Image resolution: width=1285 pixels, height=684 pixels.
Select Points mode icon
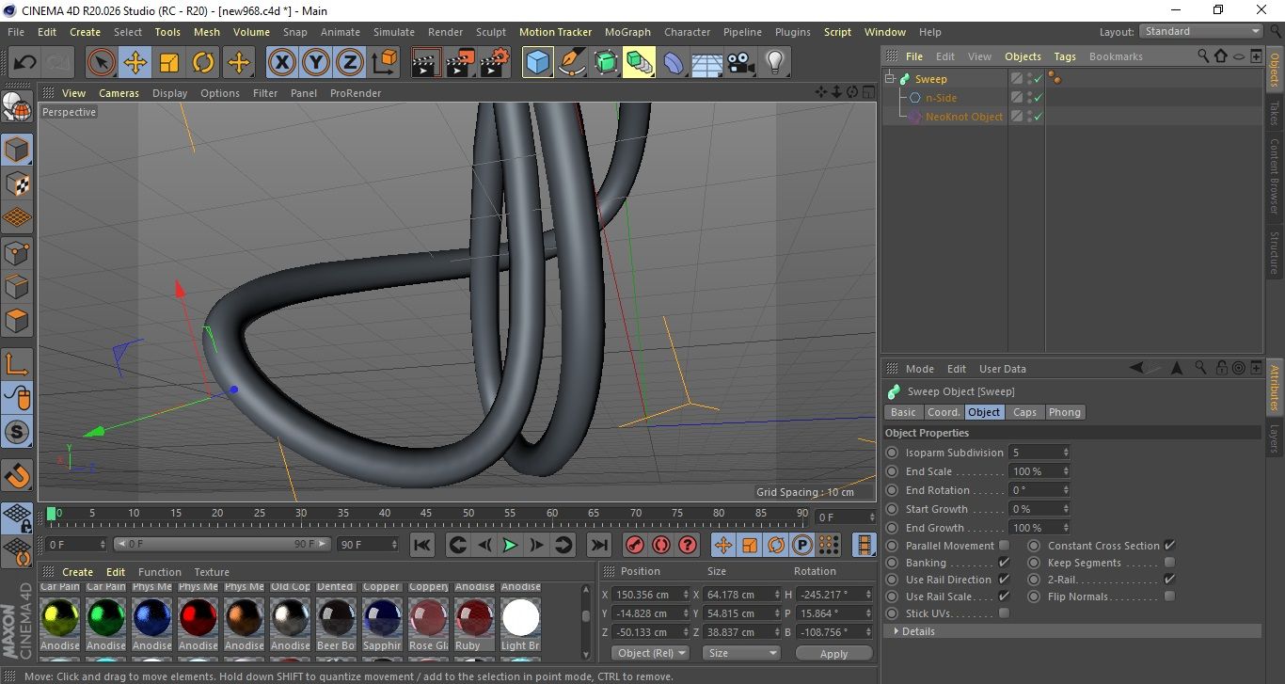17,252
